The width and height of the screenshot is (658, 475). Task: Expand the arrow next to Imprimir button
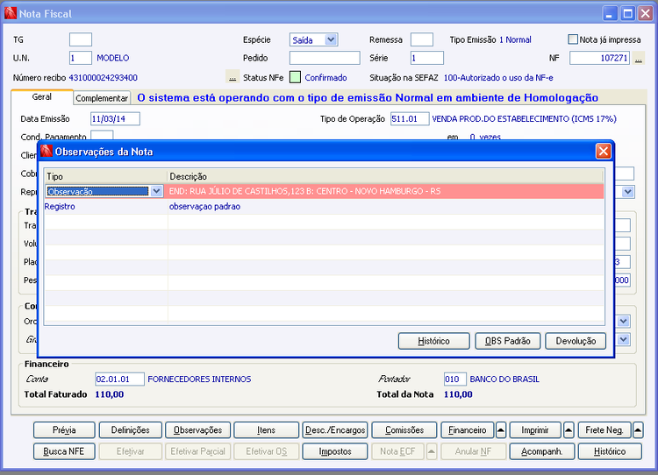(x=569, y=430)
